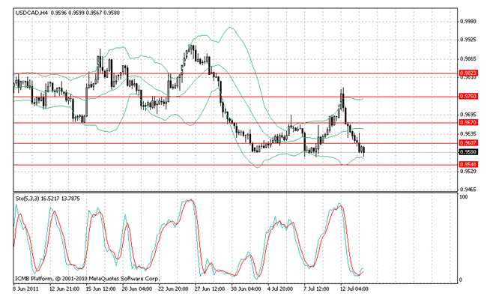This screenshot has height=299, width=487.
Task: Click the red 0.9670 price level label
Action: click(x=468, y=123)
